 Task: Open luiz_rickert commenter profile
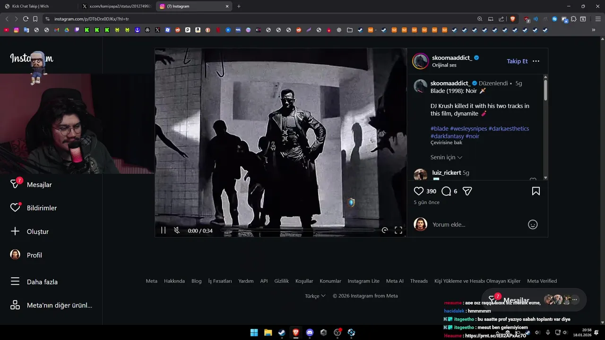446,173
